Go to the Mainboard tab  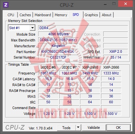pos(43,15)
